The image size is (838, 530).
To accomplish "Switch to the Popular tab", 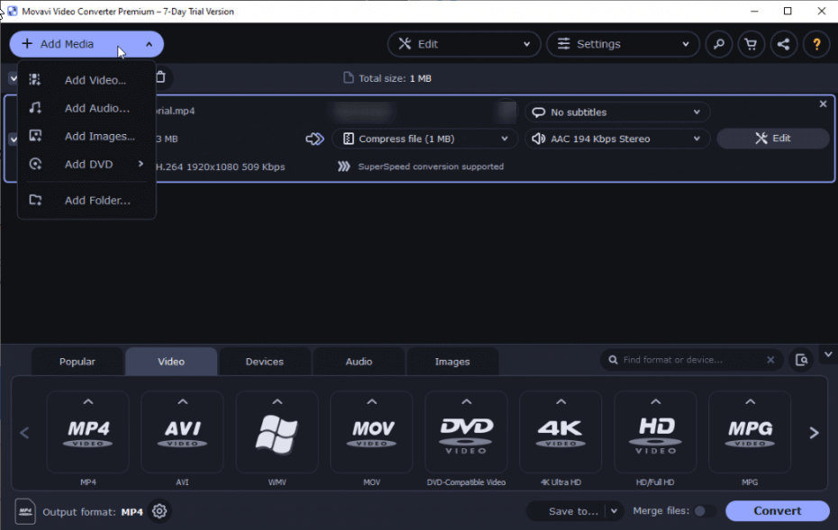I will pyautogui.click(x=77, y=362).
